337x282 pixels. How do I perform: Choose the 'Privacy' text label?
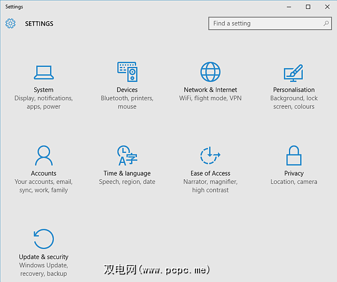coord(294,173)
